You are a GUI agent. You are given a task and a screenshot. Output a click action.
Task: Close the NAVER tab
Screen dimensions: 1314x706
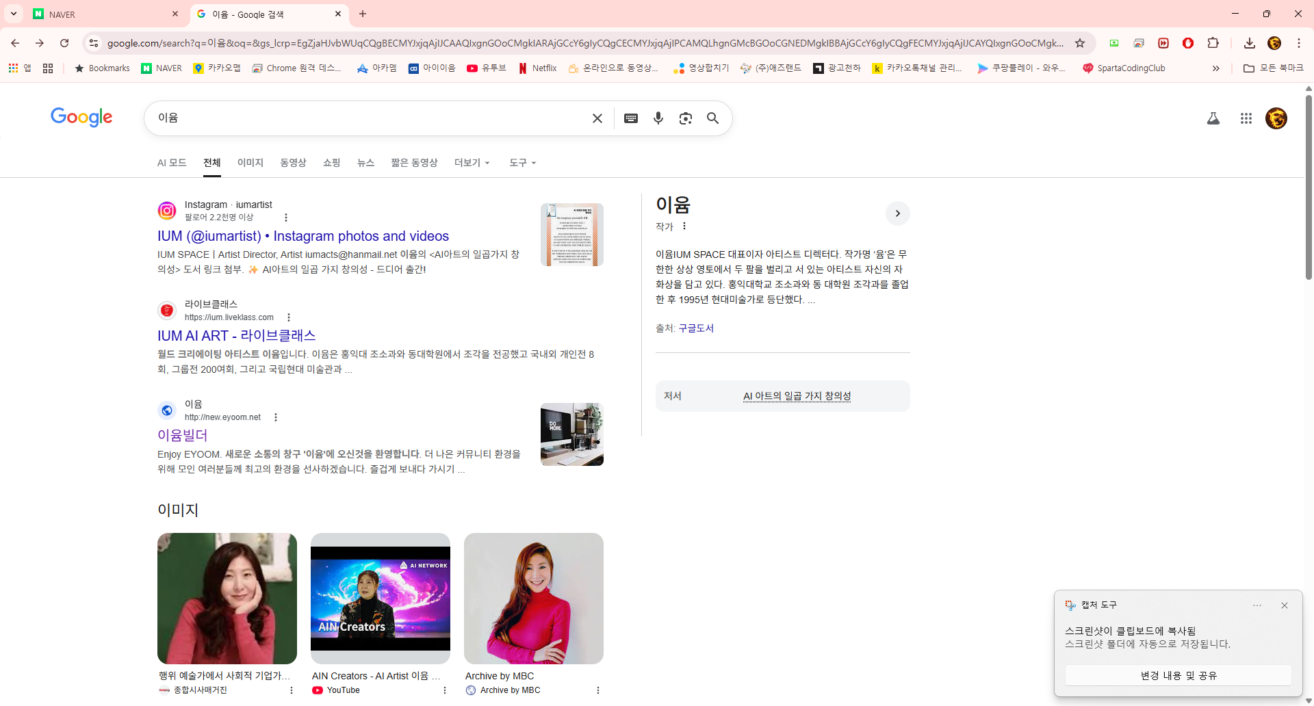pyautogui.click(x=175, y=14)
